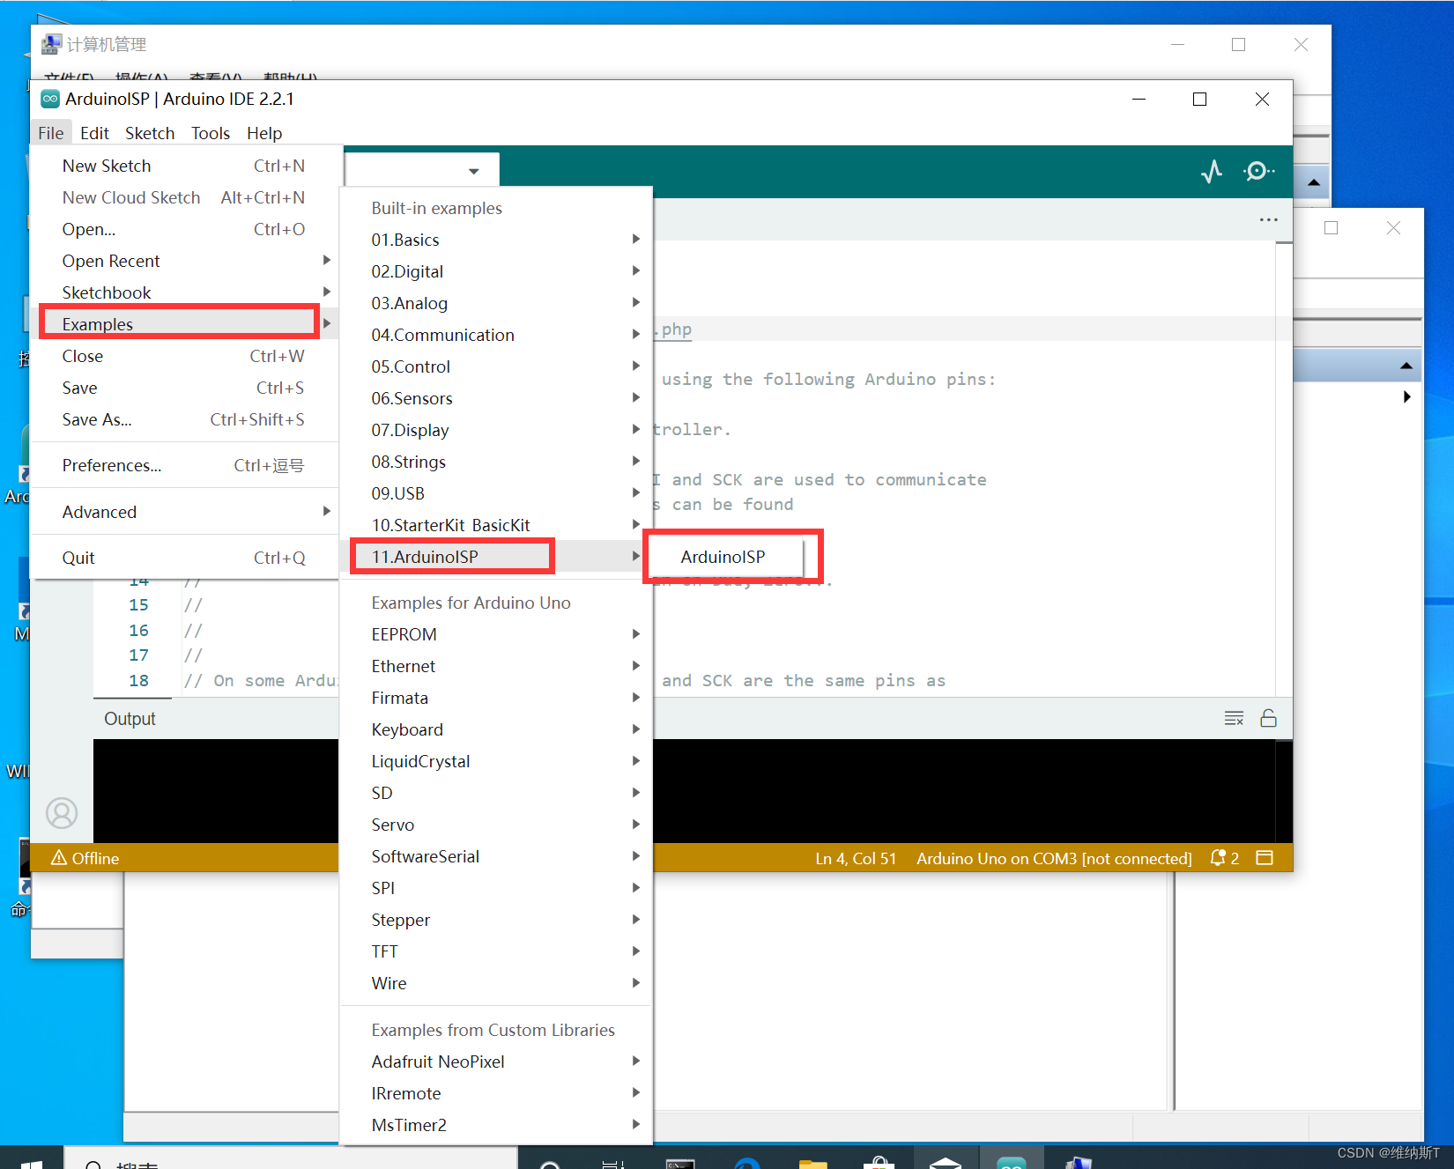Click the user account profile icon
Image resolution: width=1454 pixels, height=1169 pixels.
(62, 813)
